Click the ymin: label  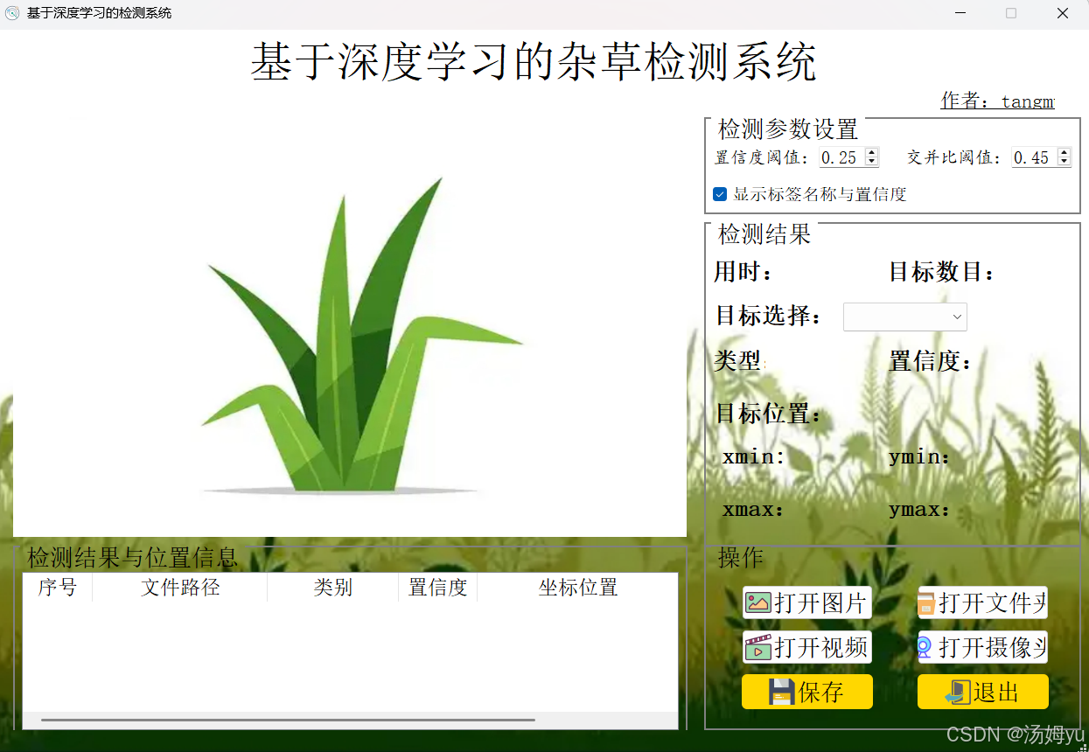[x=919, y=456]
